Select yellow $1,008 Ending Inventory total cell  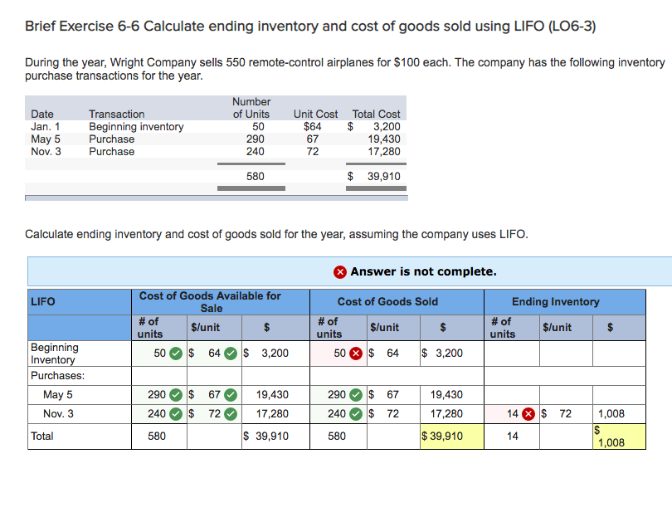tap(619, 437)
